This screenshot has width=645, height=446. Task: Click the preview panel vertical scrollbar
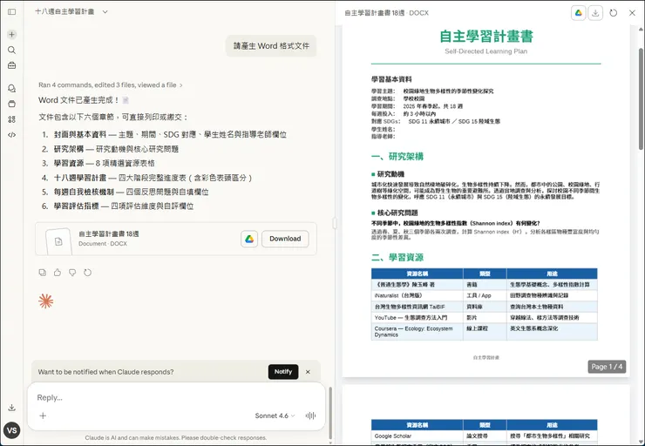(641, 98)
